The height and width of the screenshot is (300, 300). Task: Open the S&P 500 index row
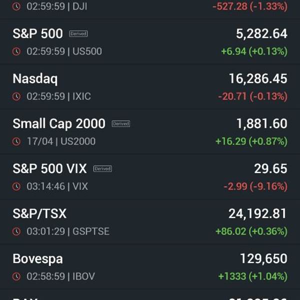tap(150, 42)
